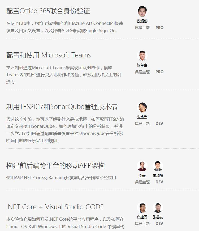Viewport: 199px width, 231px height.
Task: Click the ASP.NET Core及 Xamarin description line
Action: (61, 178)
